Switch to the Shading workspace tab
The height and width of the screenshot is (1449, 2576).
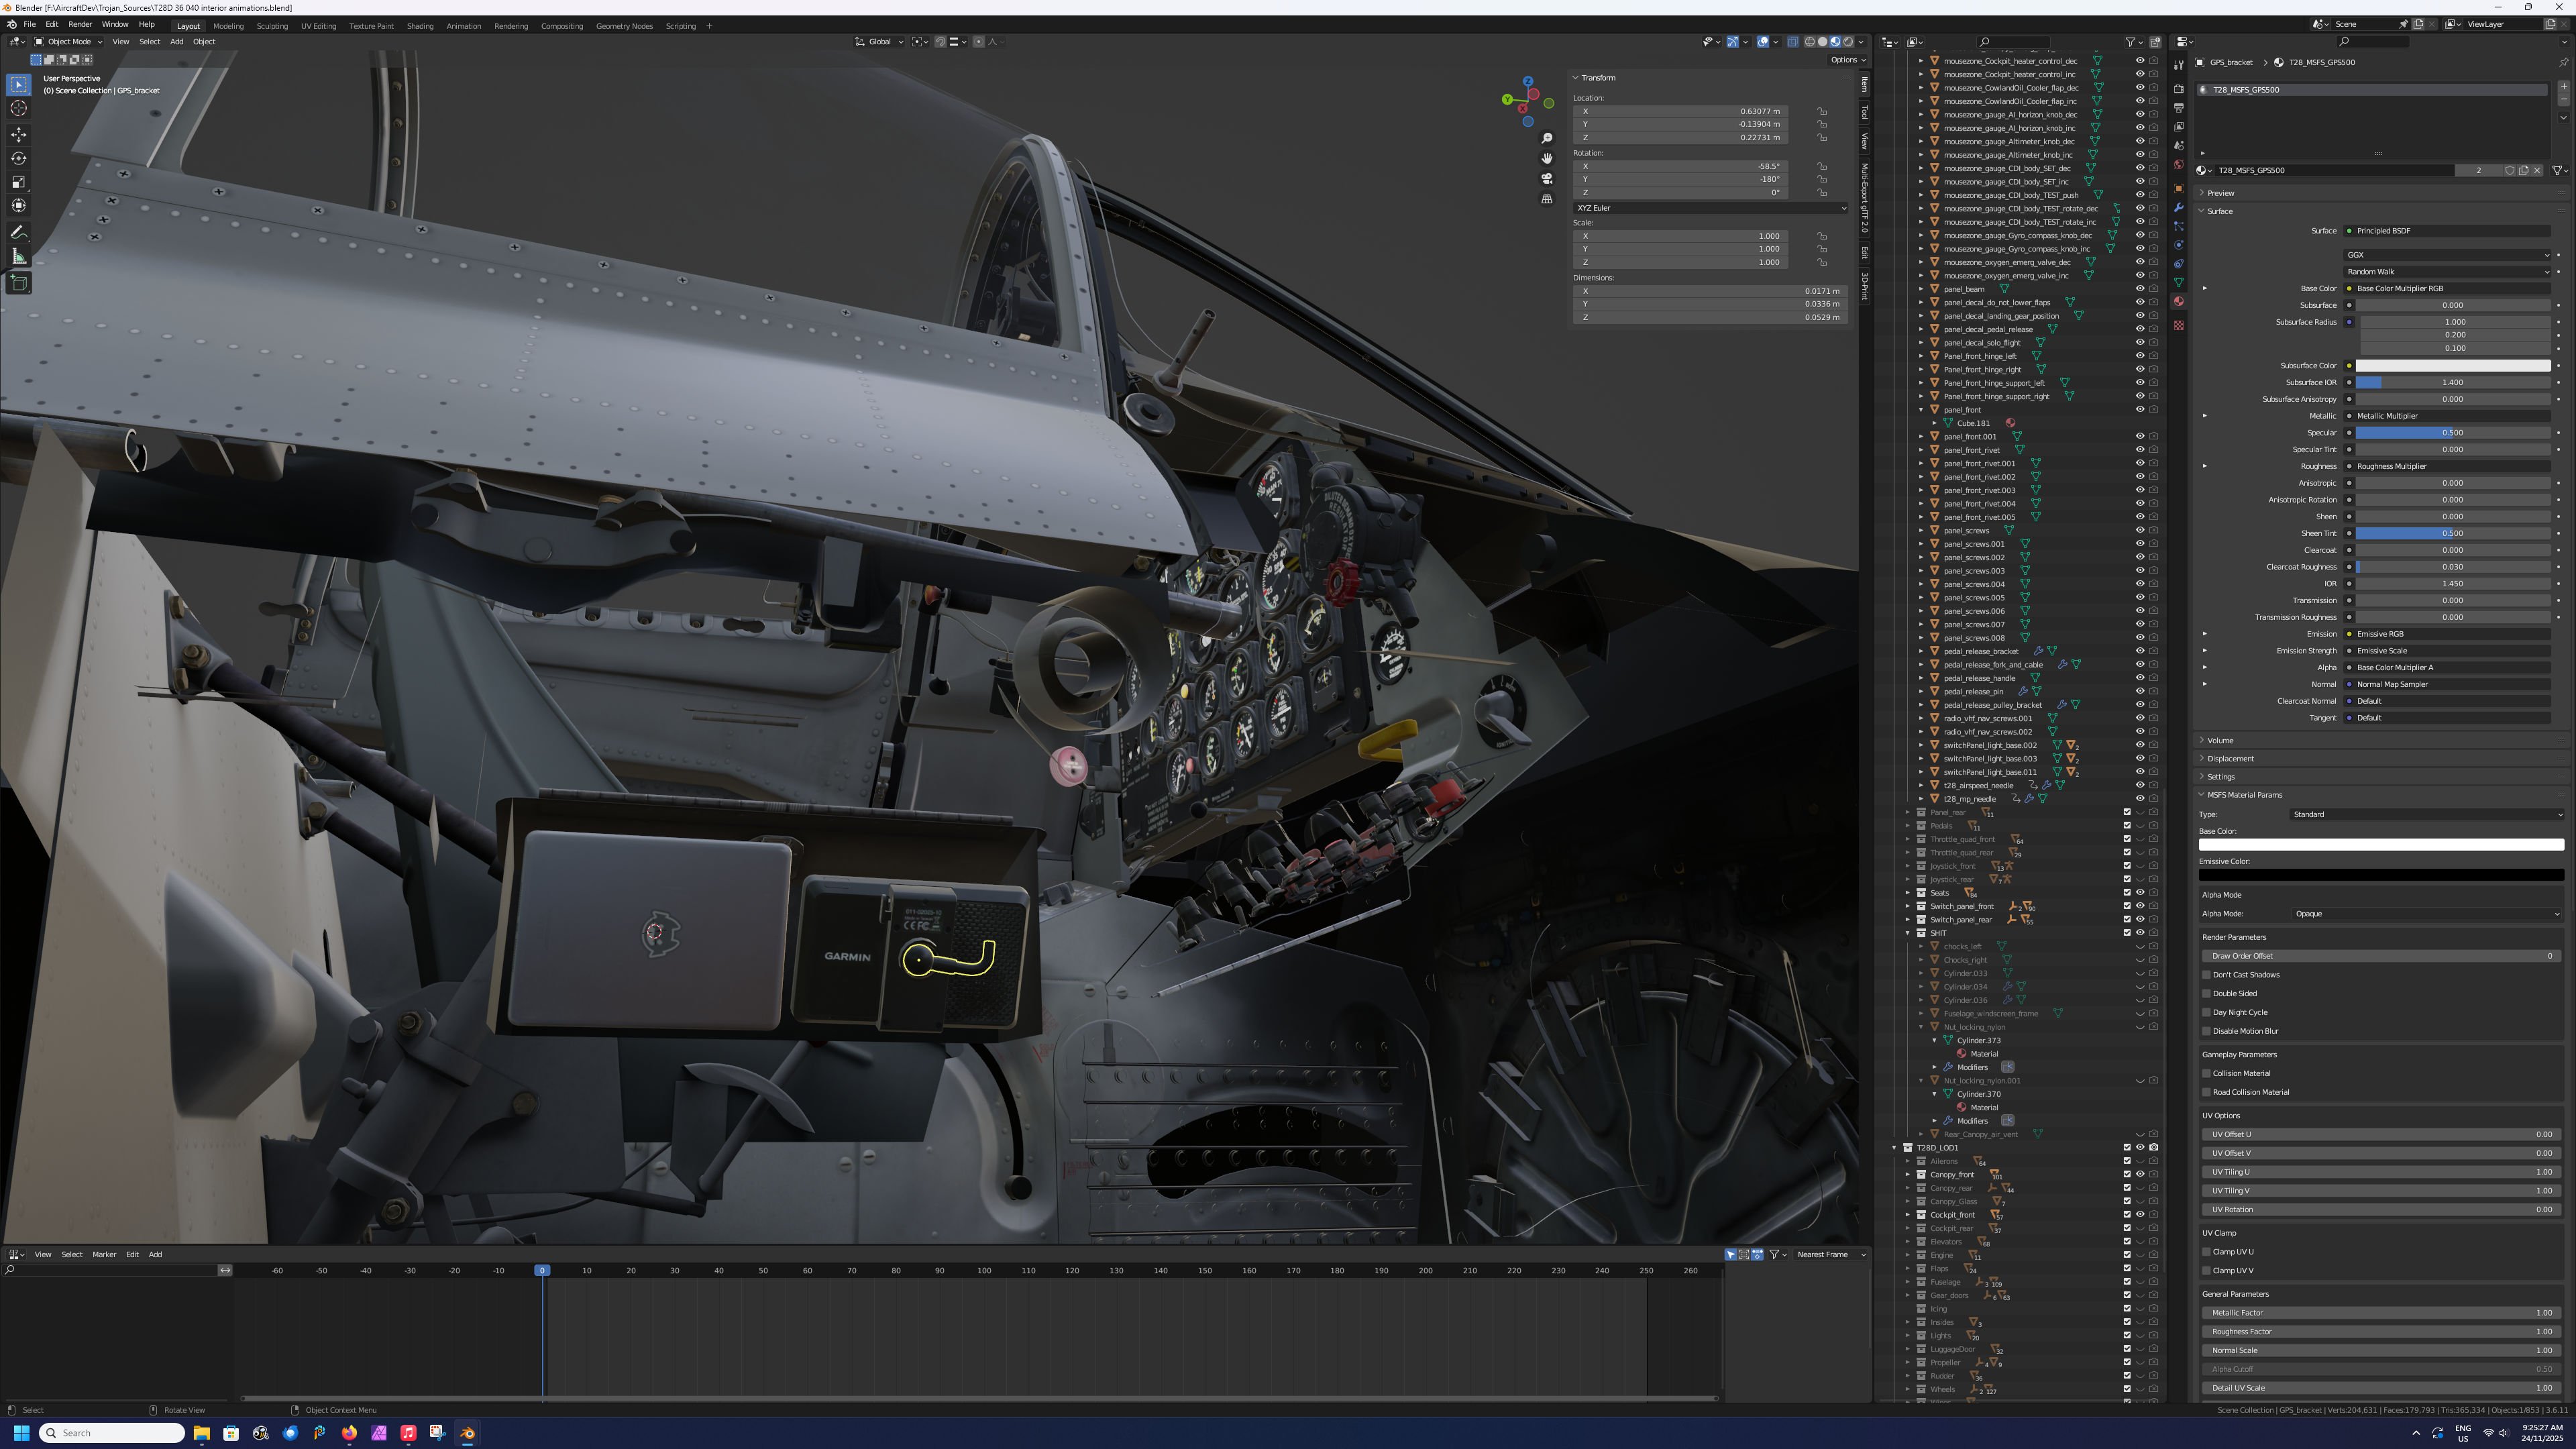(x=420, y=26)
